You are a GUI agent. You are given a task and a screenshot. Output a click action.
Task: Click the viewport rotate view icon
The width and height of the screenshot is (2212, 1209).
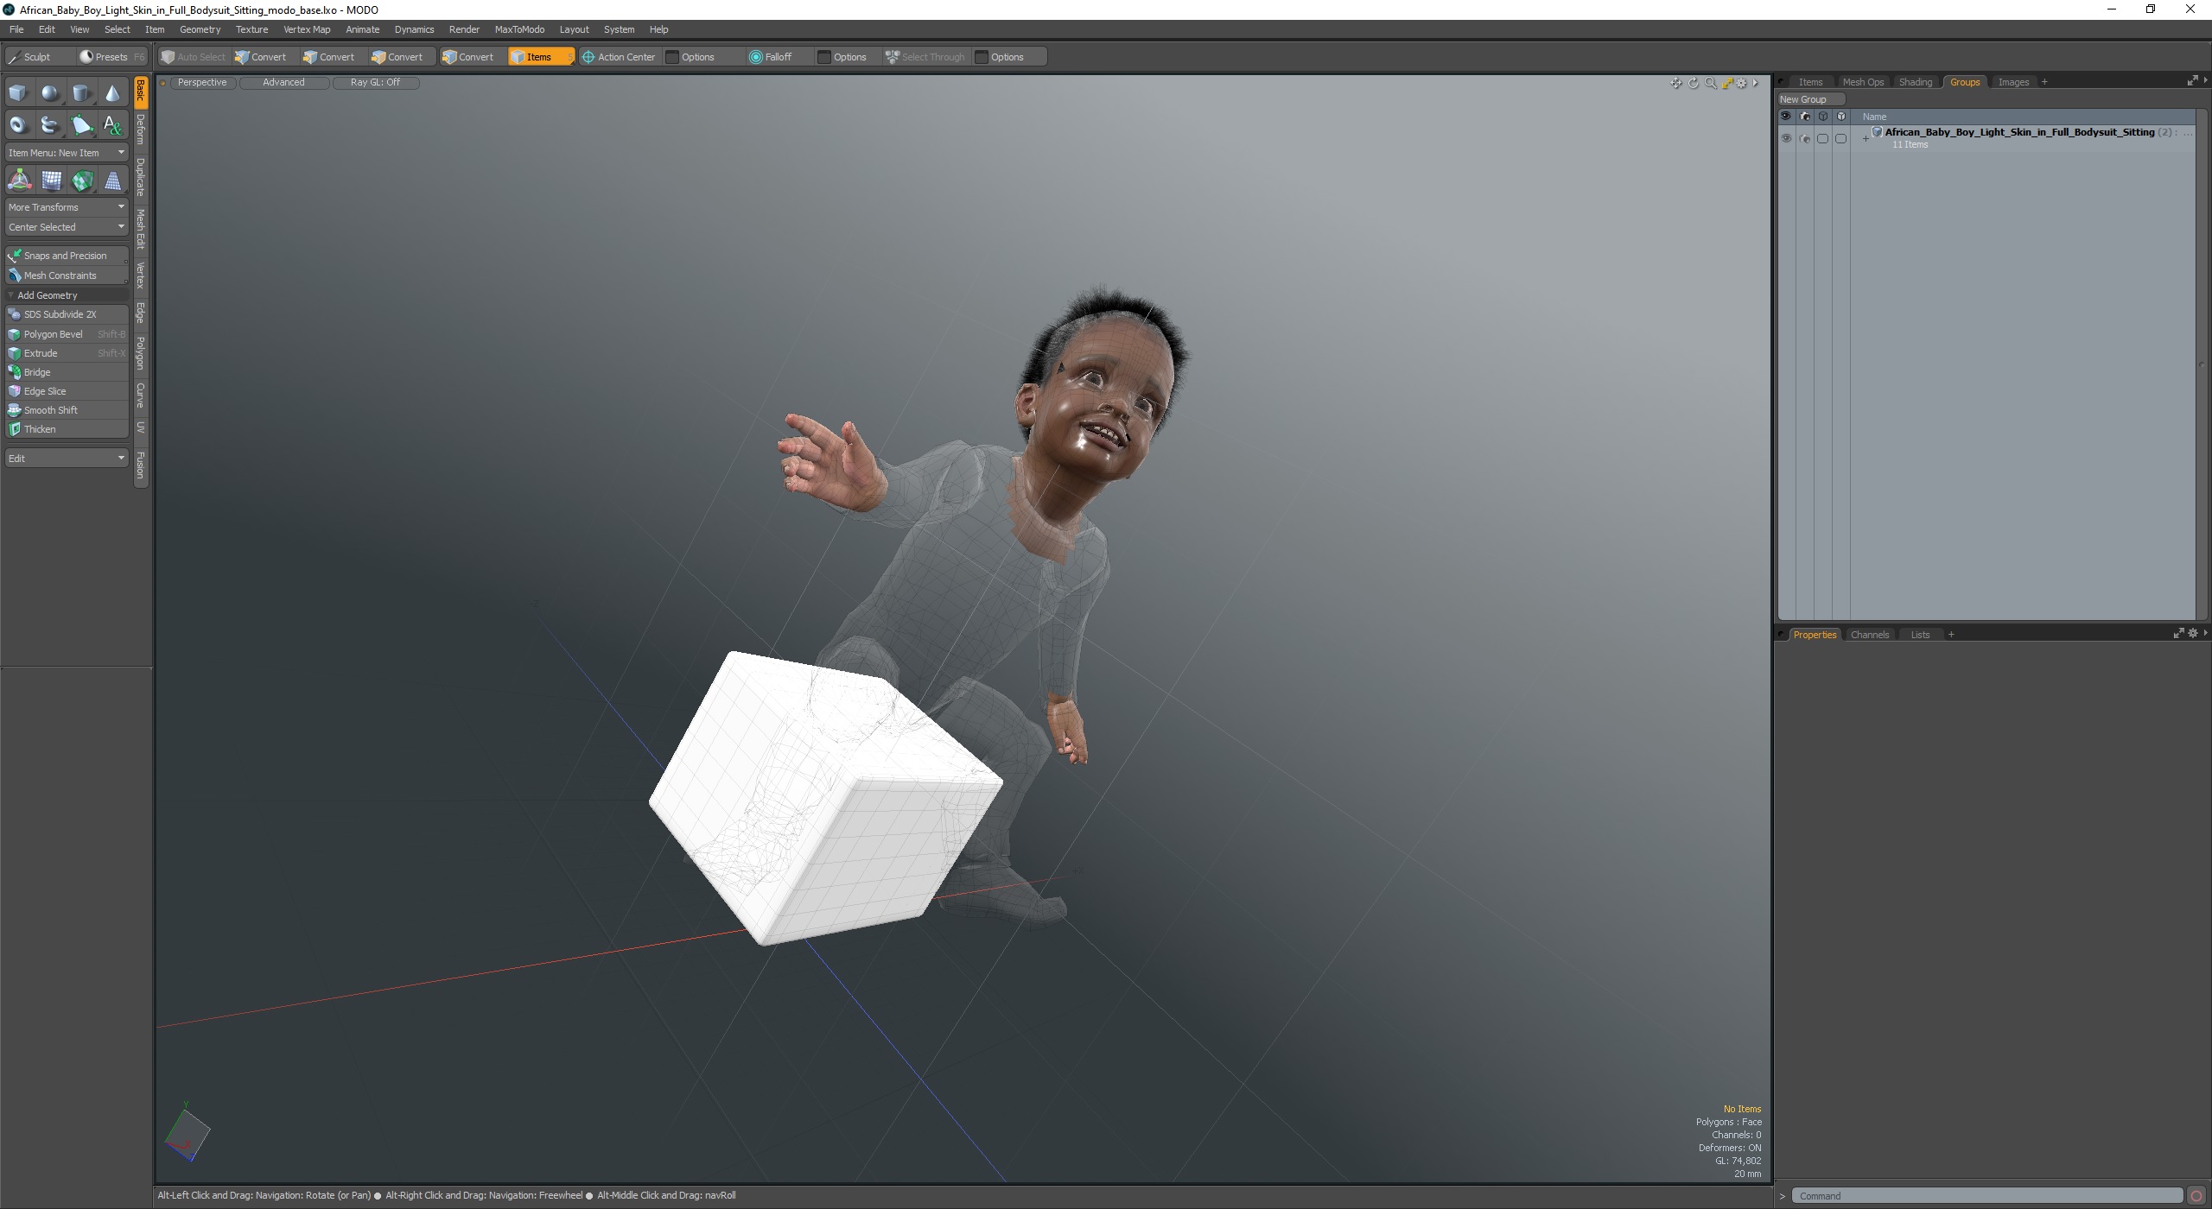click(1693, 83)
